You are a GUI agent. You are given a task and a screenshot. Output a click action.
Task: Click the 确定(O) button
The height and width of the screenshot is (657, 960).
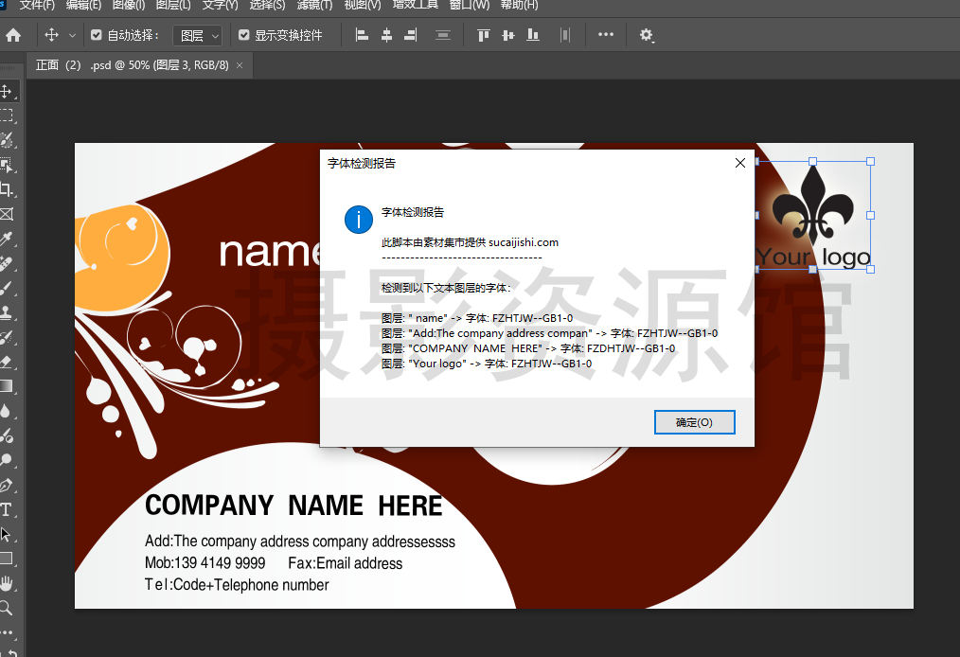point(694,422)
